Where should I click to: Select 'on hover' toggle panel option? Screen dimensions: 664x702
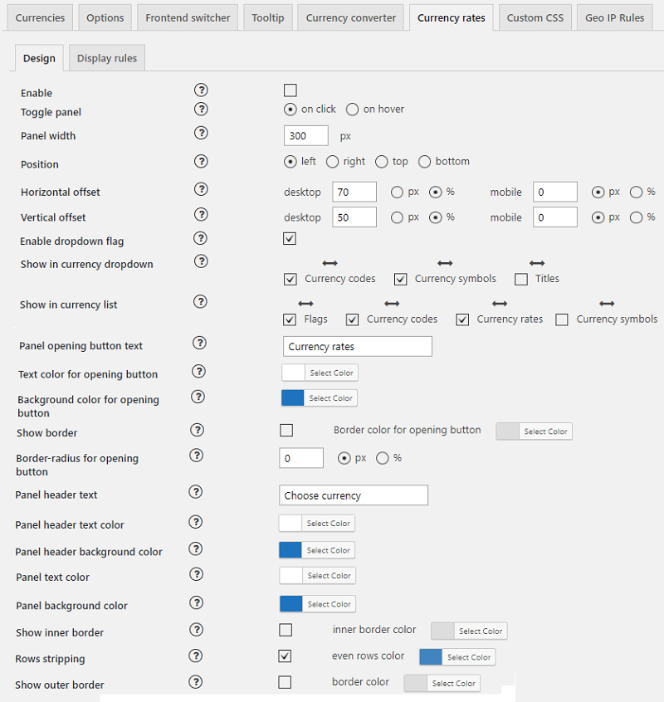point(353,110)
